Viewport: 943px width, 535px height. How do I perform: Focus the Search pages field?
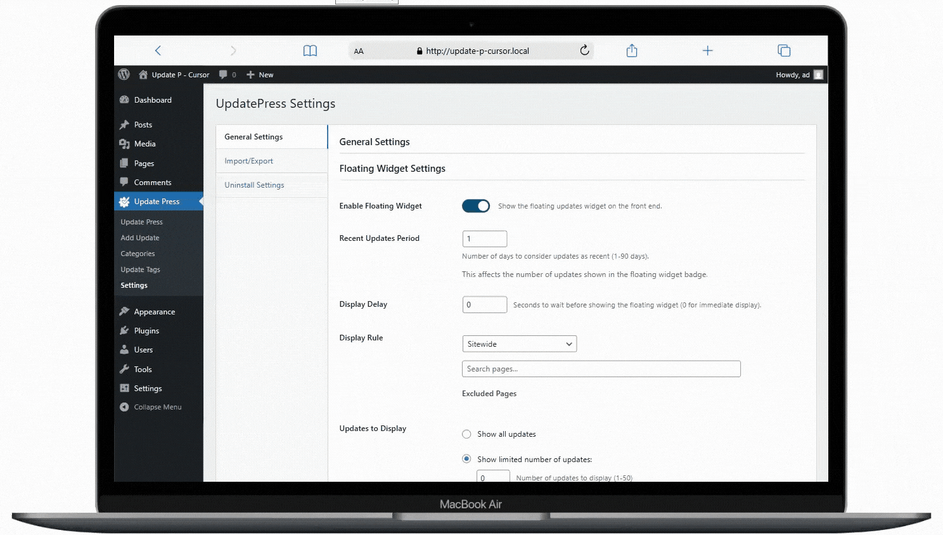click(x=601, y=369)
